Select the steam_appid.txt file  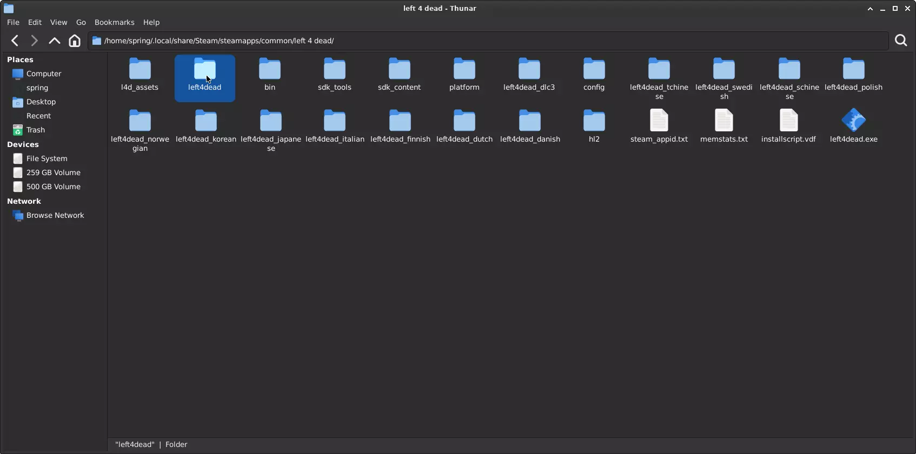point(659,126)
